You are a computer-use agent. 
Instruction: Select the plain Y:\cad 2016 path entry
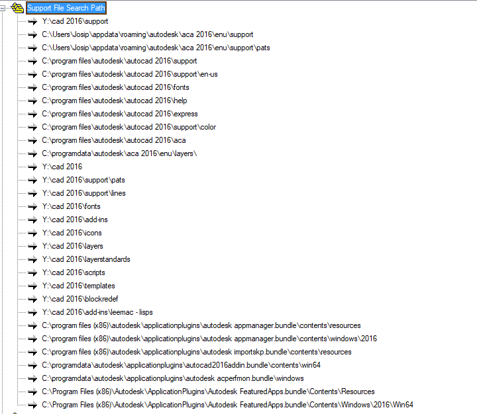(x=62, y=167)
